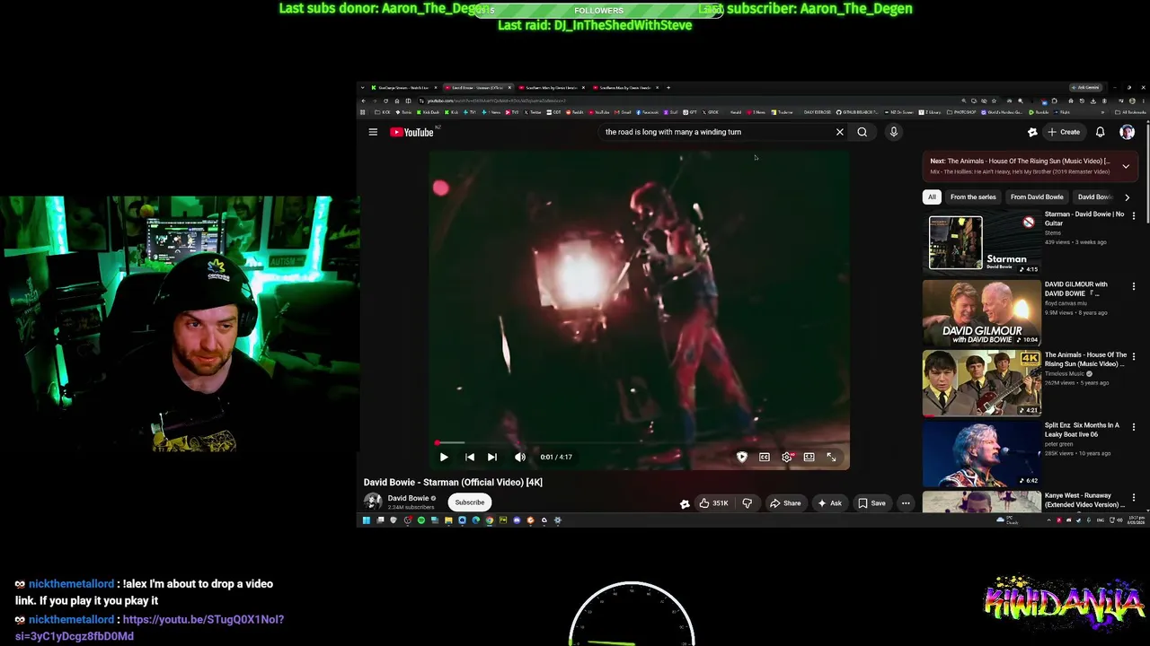Open the David Bowie channel avatar
Screen dimensions: 1150x646
pos(373,502)
